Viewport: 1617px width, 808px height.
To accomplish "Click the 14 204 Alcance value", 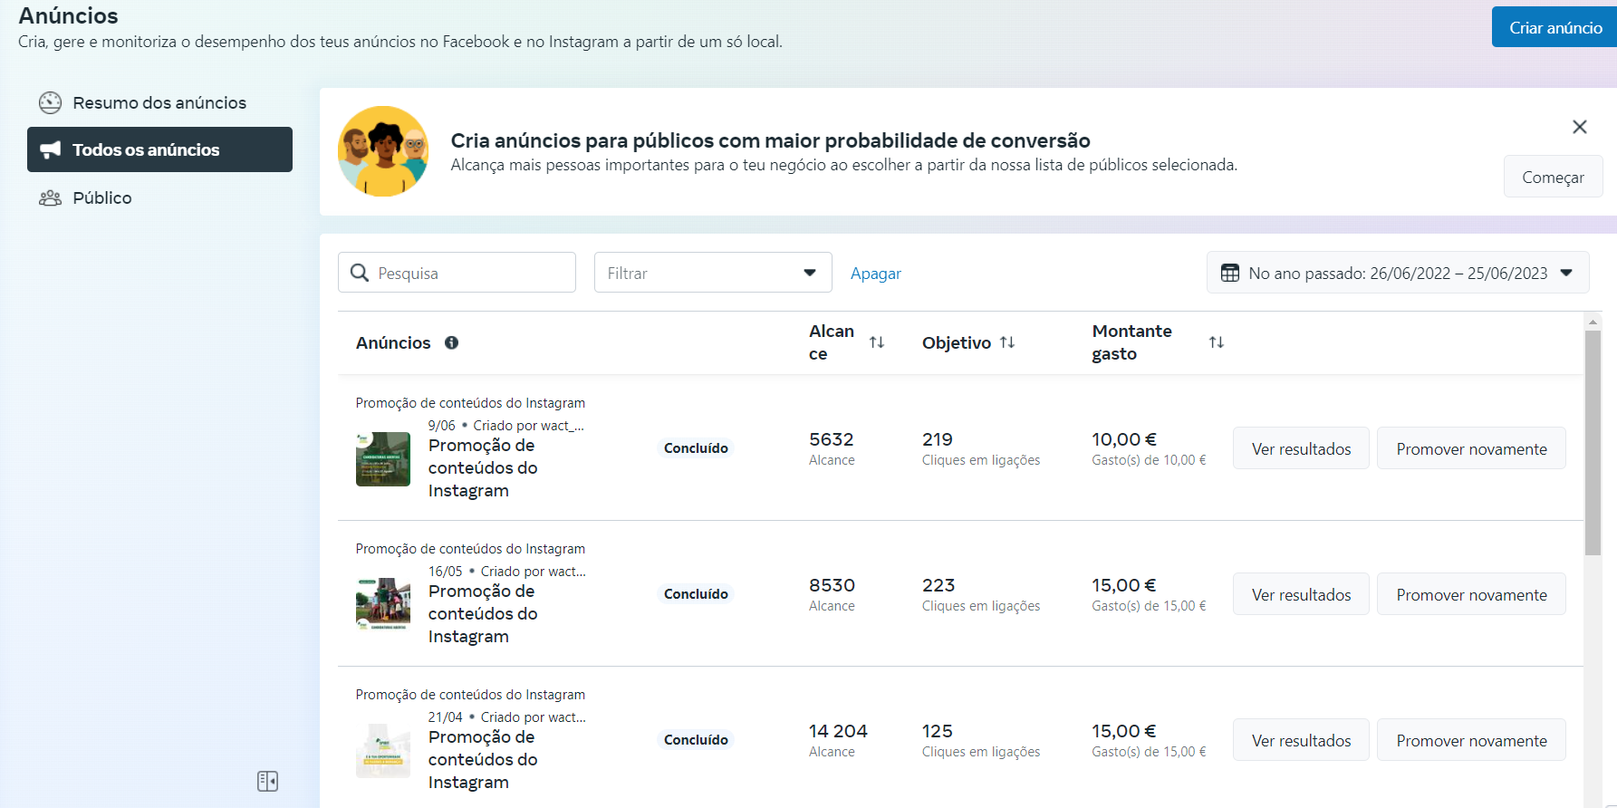I will (838, 731).
